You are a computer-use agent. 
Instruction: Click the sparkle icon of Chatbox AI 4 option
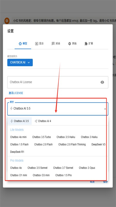[x=36, y=121]
